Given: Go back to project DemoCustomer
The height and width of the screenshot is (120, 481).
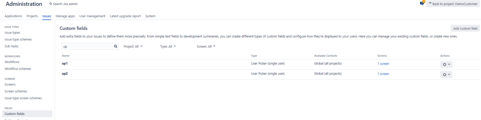Looking at the screenshot, I should click(x=453, y=4).
